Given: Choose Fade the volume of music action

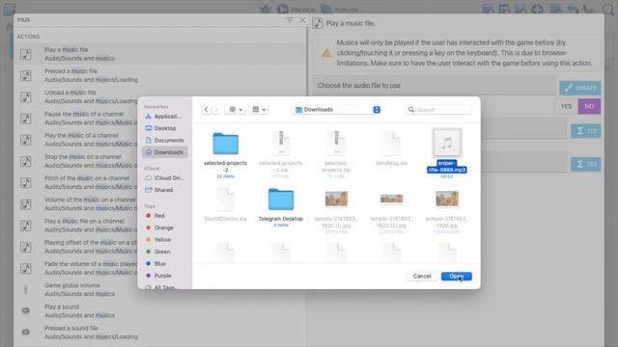Looking at the screenshot, I should (x=76, y=268).
